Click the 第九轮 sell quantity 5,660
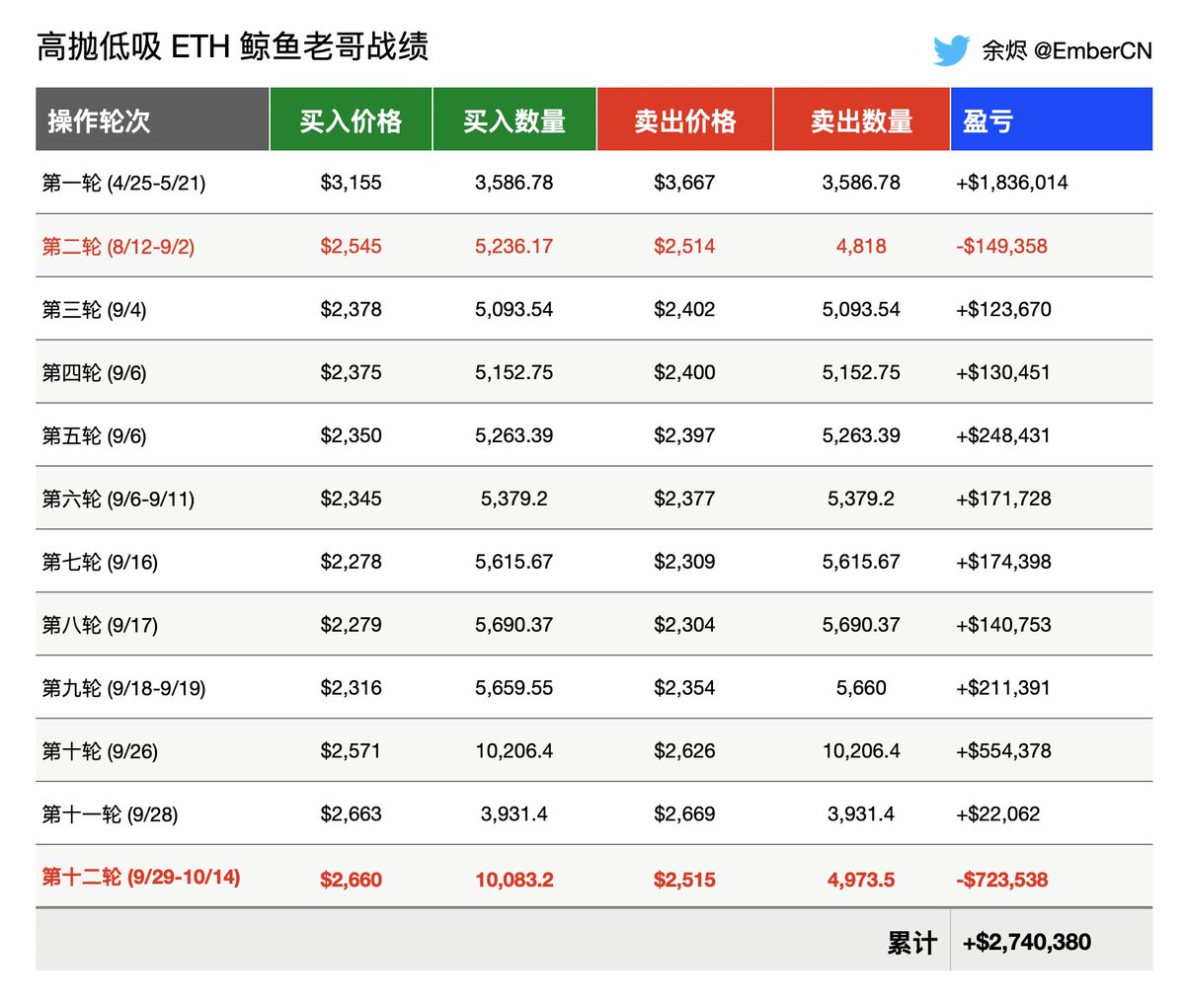 [x=860, y=688]
